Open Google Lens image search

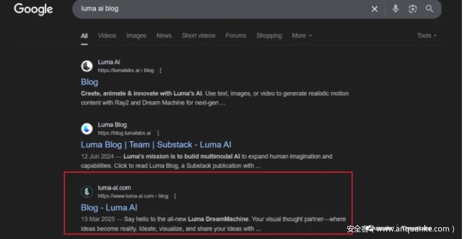click(x=412, y=9)
